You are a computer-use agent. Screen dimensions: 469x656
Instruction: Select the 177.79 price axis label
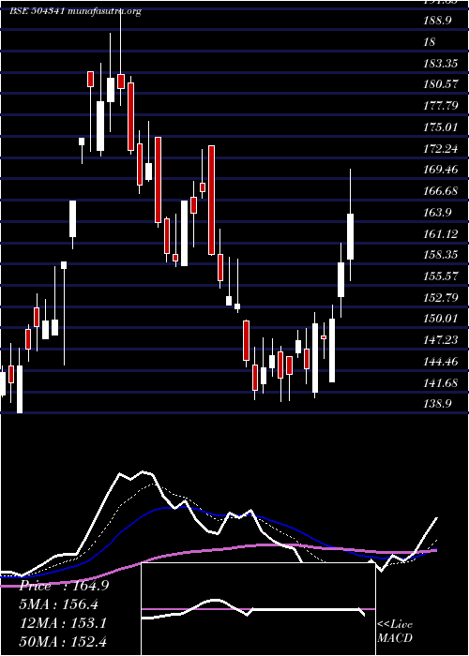click(x=441, y=105)
